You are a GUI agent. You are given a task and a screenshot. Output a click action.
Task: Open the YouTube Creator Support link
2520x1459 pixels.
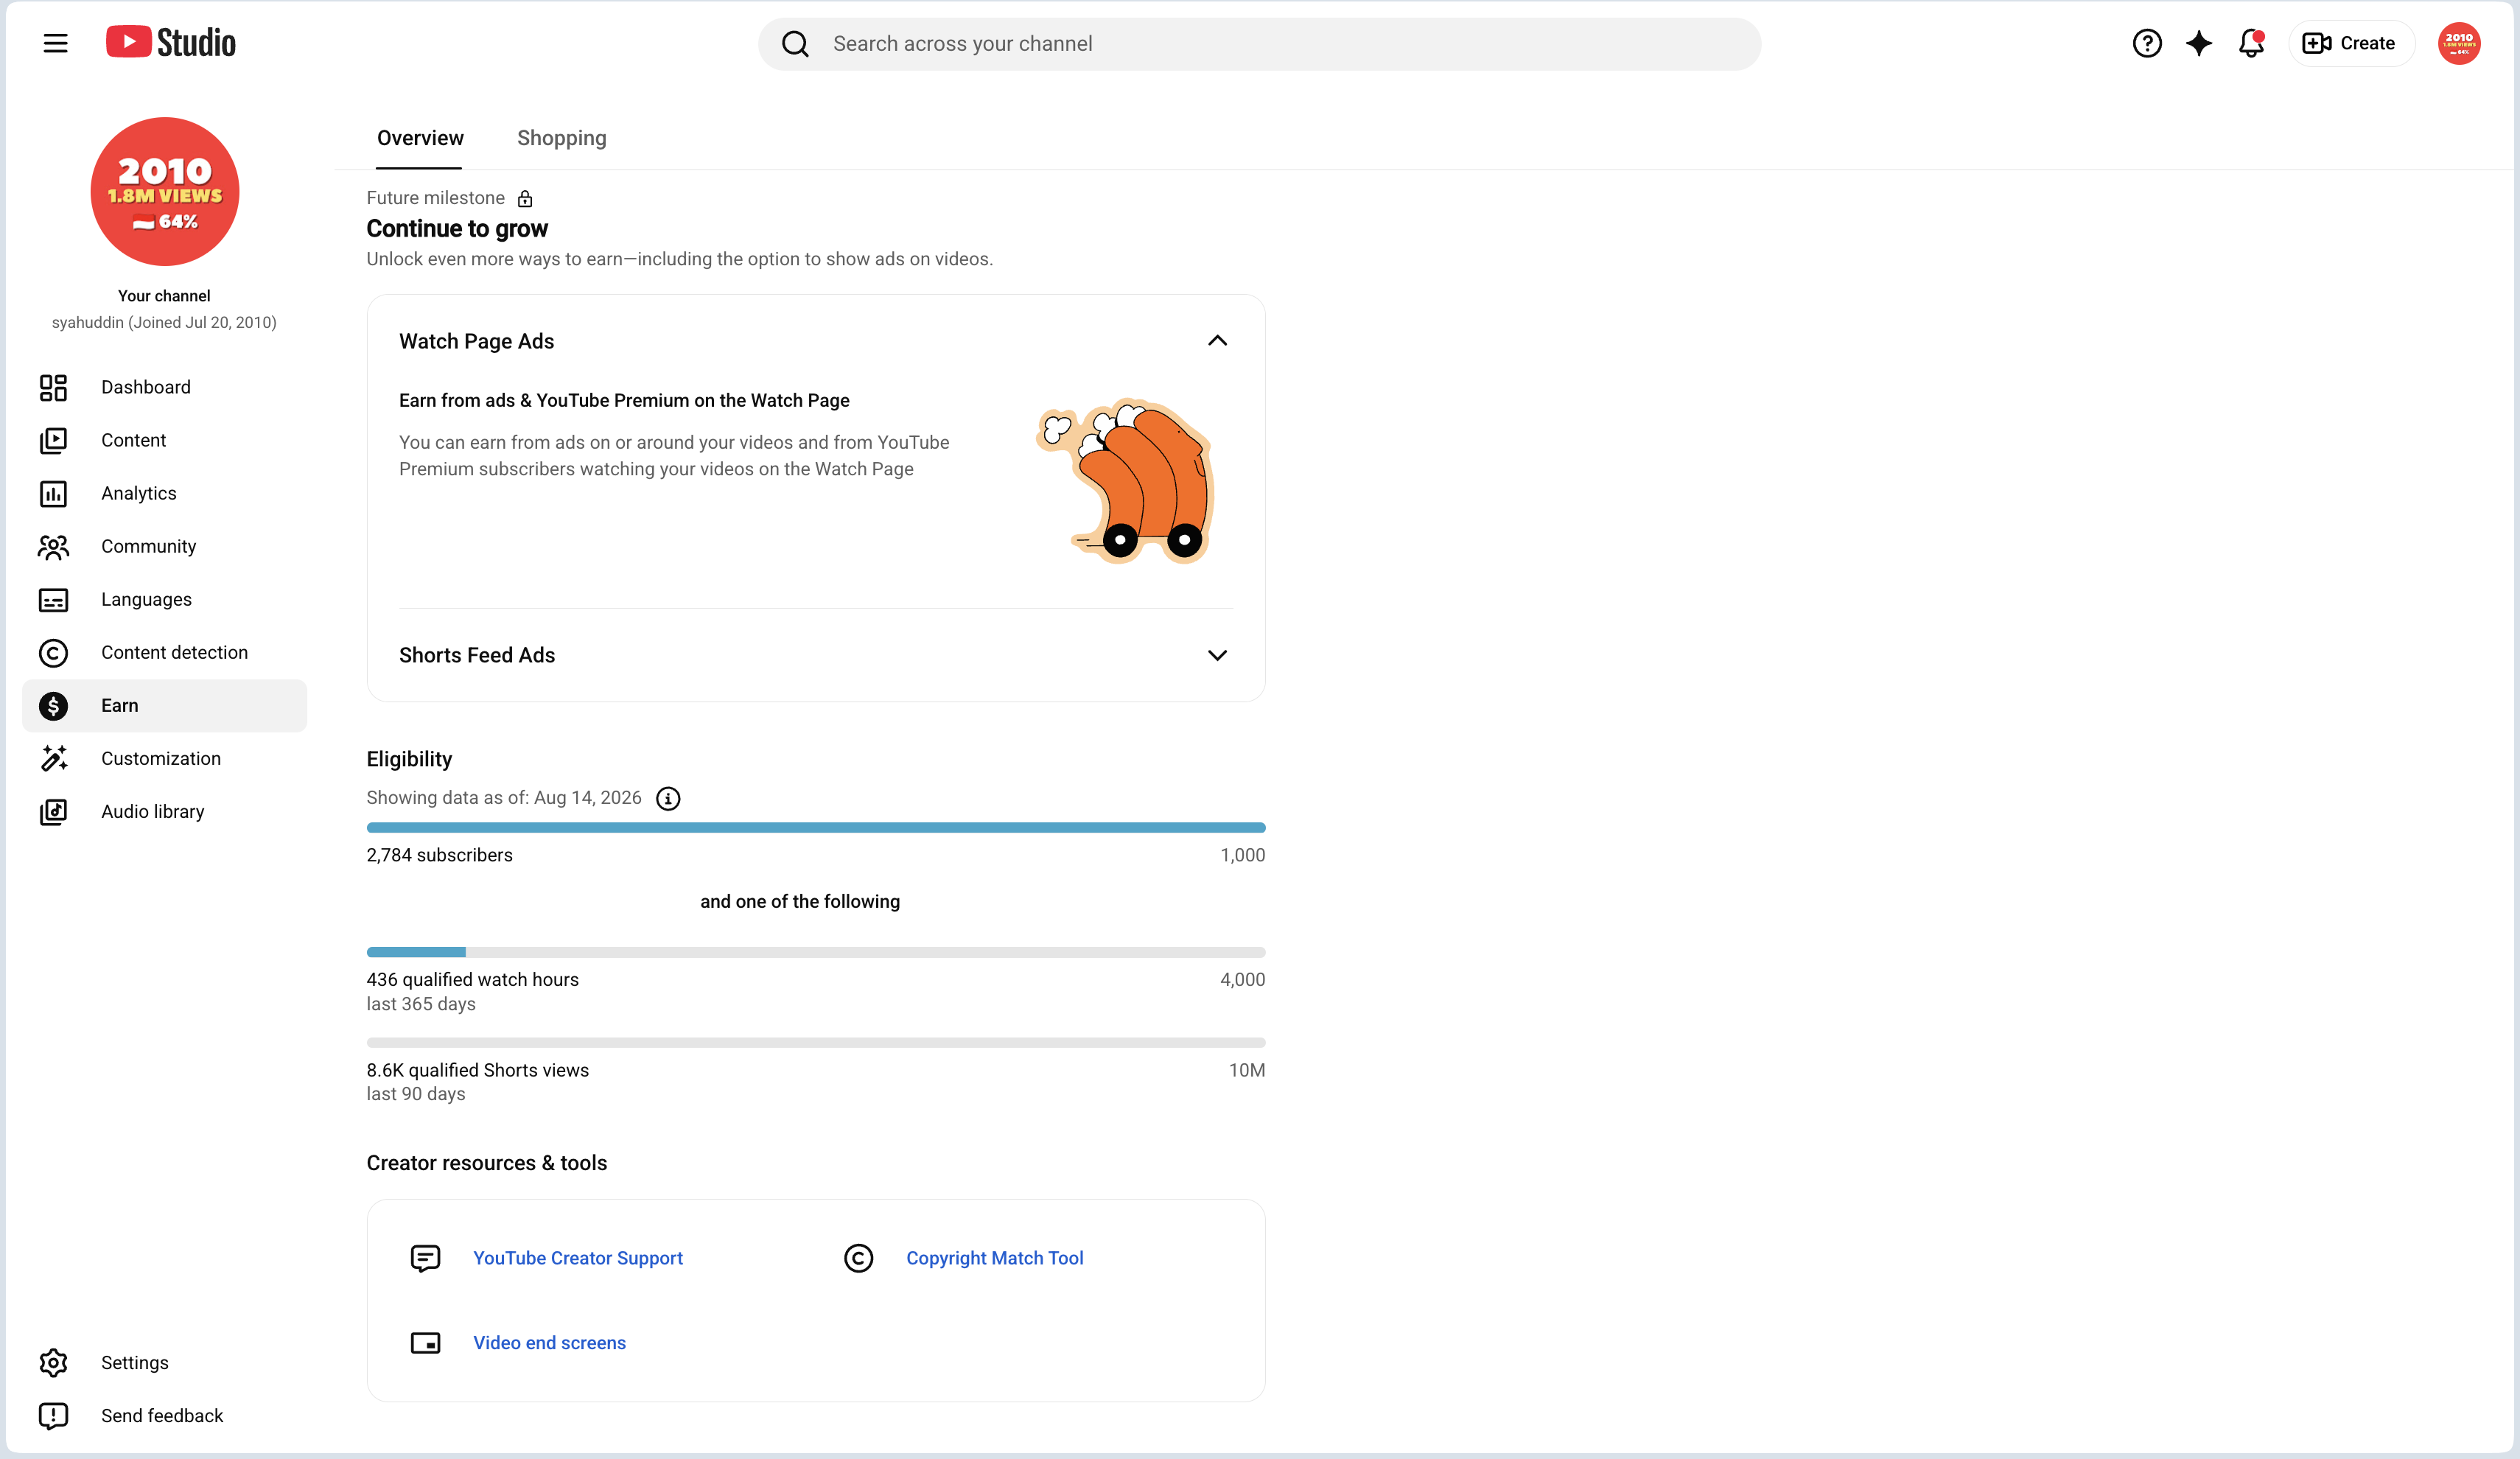pos(578,1258)
